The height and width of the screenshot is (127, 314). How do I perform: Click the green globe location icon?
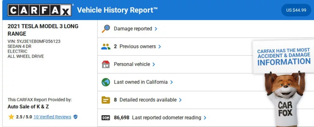point(105,82)
